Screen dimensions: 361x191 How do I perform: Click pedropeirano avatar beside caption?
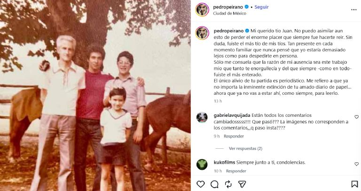click(x=202, y=33)
